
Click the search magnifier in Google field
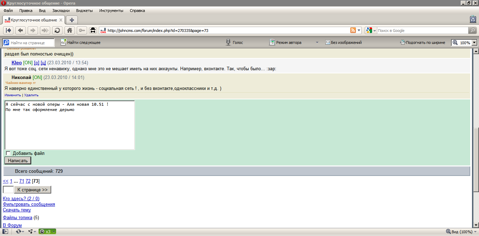472,31
